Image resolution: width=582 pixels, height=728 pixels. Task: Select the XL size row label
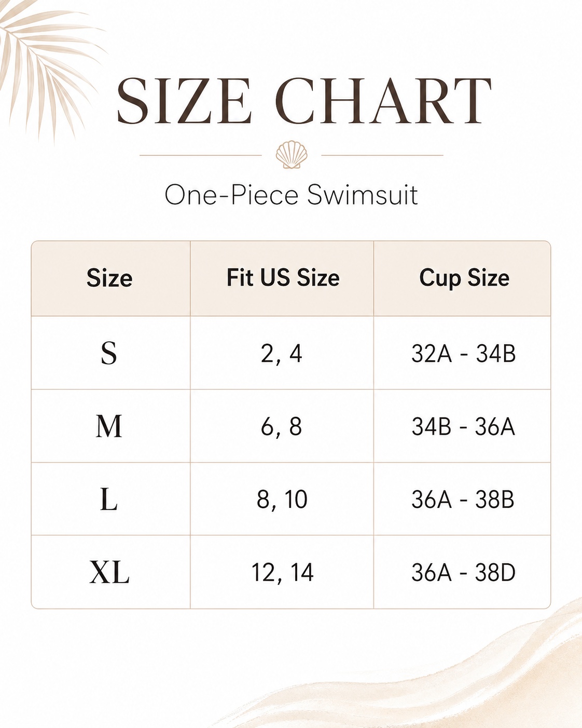pyautogui.click(x=109, y=573)
